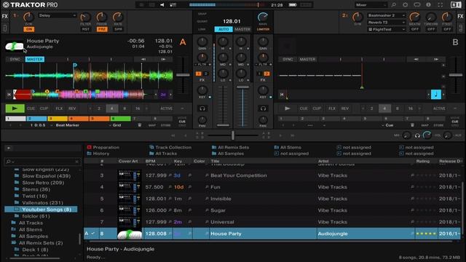The height and width of the screenshot is (262, 466).
Task: Enable Deck B headphone cue icon
Action: [x=263, y=108]
